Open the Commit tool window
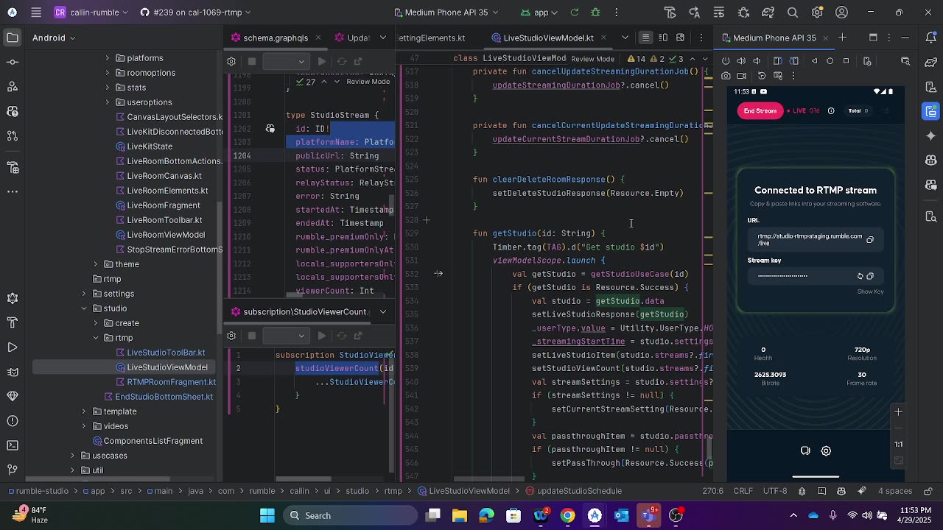Viewport: 943px width, 530px height. (13, 62)
